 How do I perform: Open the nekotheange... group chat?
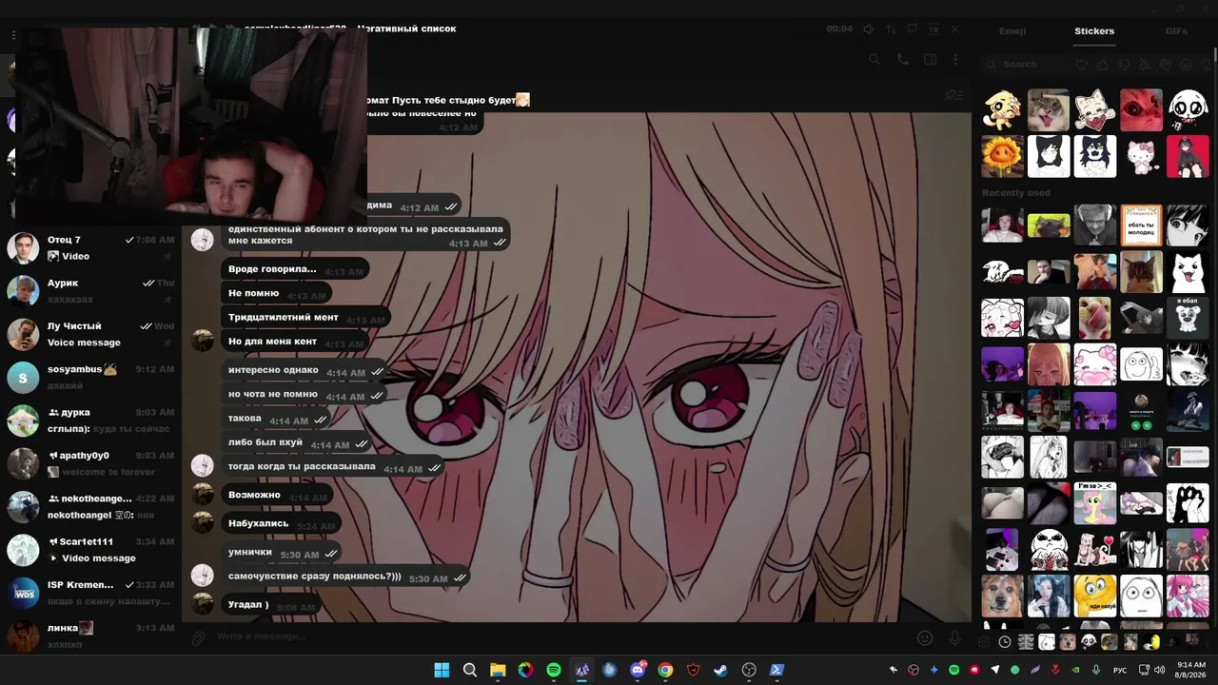click(90, 506)
